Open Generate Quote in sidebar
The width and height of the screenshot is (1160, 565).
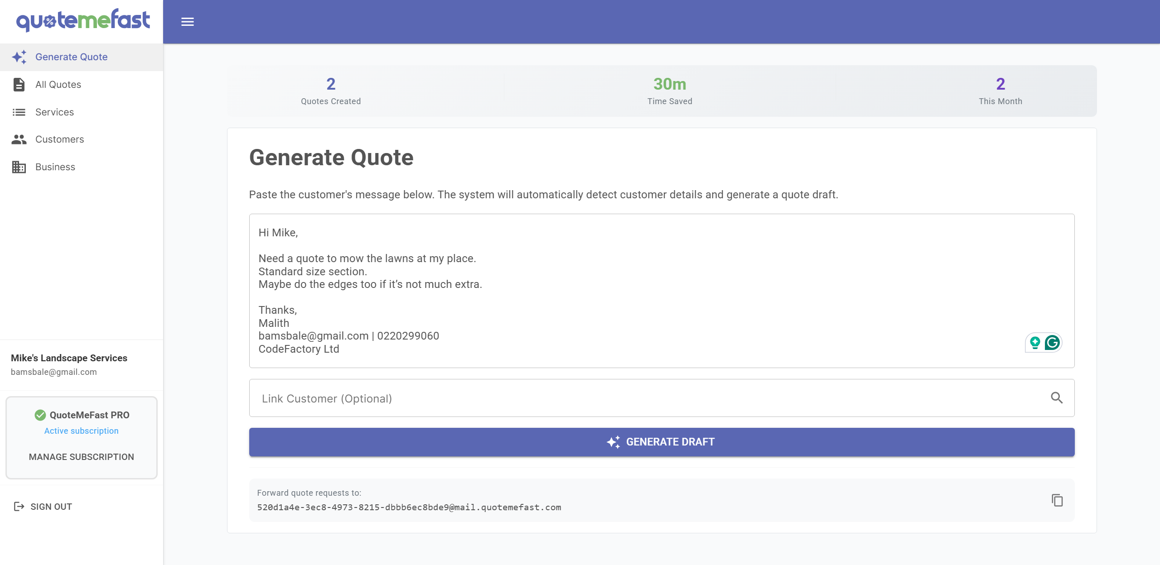pos(82,57)
